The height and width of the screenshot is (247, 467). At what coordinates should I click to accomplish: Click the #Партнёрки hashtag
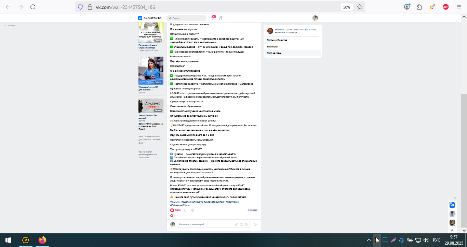(x=232, y=202)
